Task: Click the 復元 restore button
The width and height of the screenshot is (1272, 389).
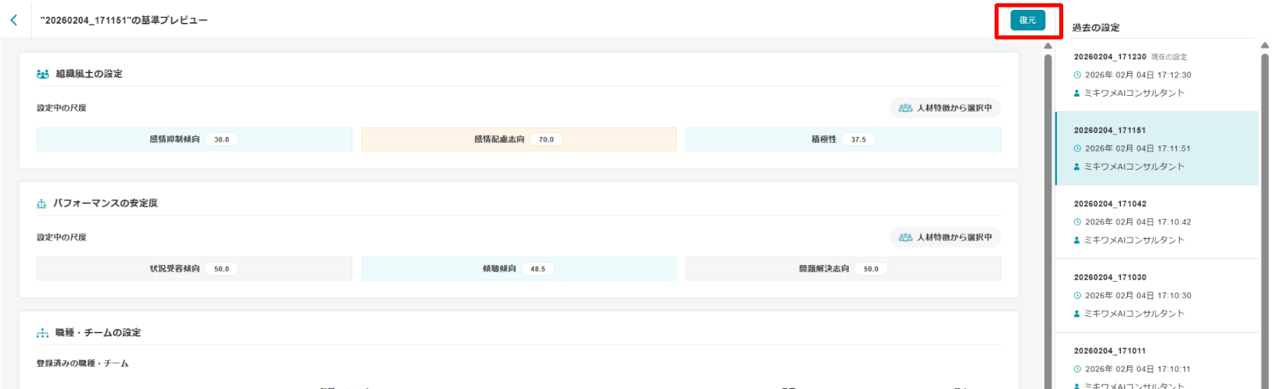Action: tap(1027, 21)
